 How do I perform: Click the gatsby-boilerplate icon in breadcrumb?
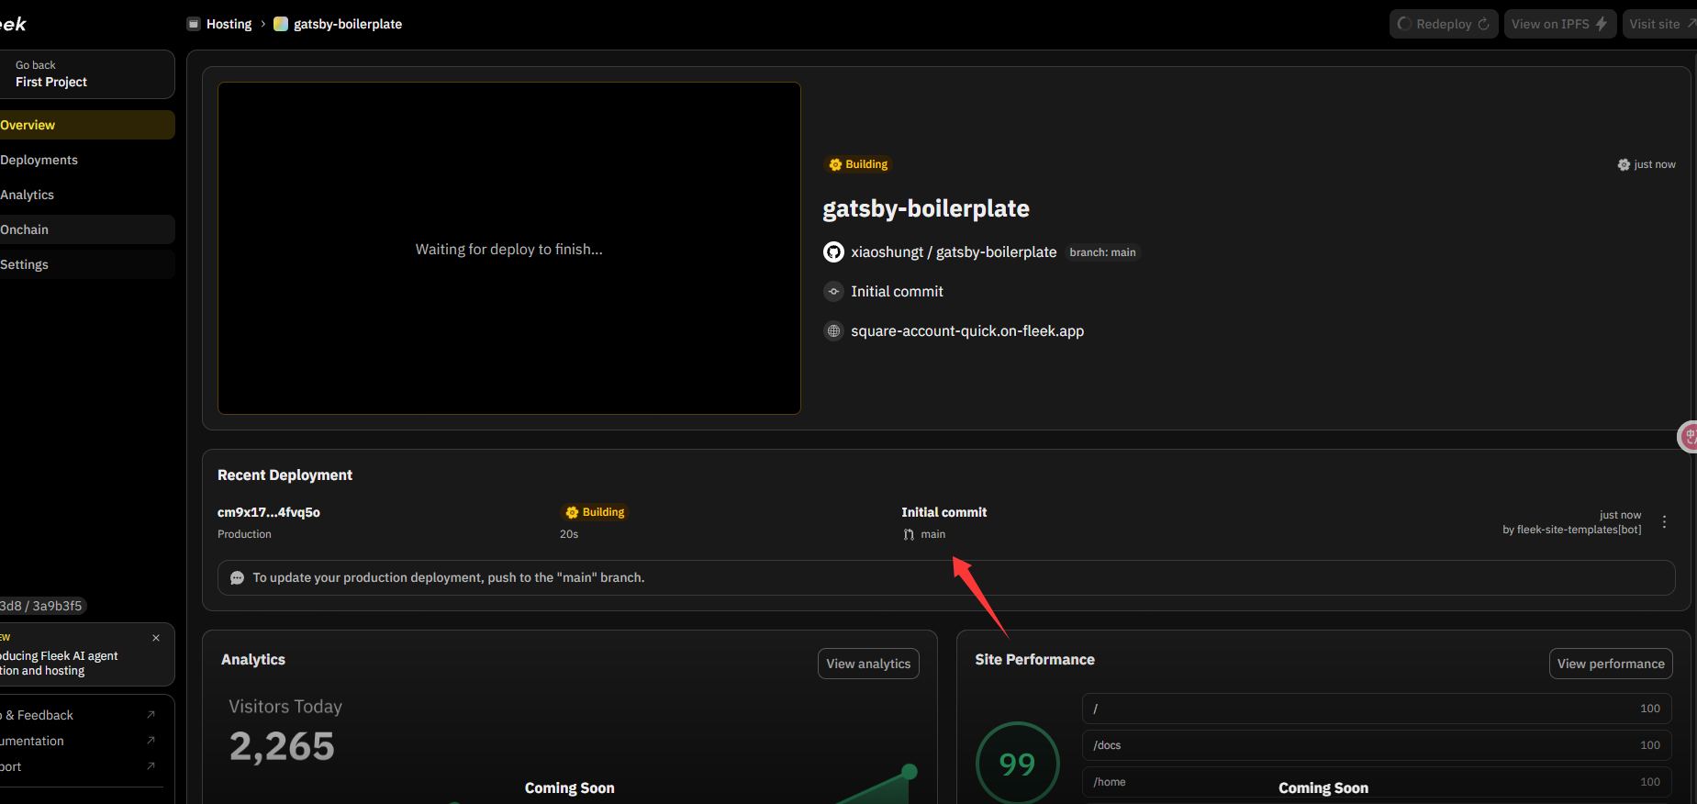(281, 24)
